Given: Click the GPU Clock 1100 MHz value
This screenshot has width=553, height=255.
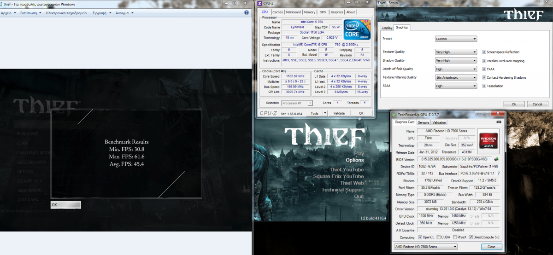Looking at the screenshot, I should click(427, 216).
